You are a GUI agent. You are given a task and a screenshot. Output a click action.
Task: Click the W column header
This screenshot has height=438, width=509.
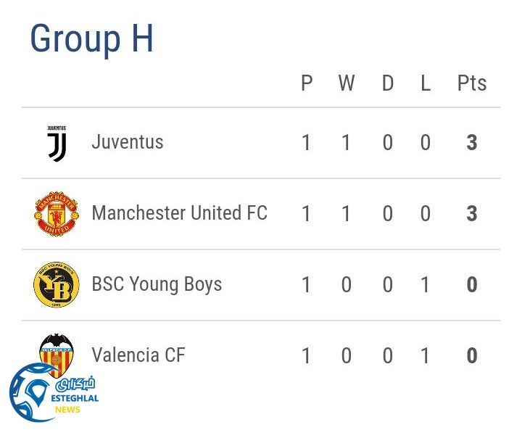tap(347, 83)
